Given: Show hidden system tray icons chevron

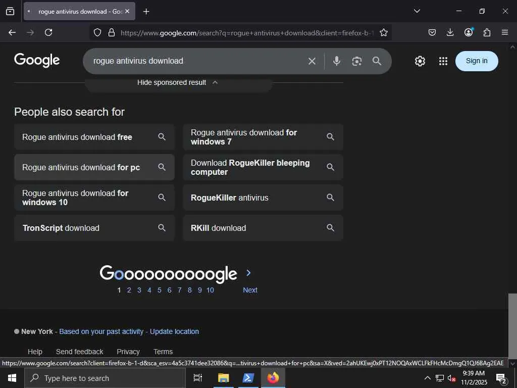Looking at the screenshot, I should coord(427,378).
